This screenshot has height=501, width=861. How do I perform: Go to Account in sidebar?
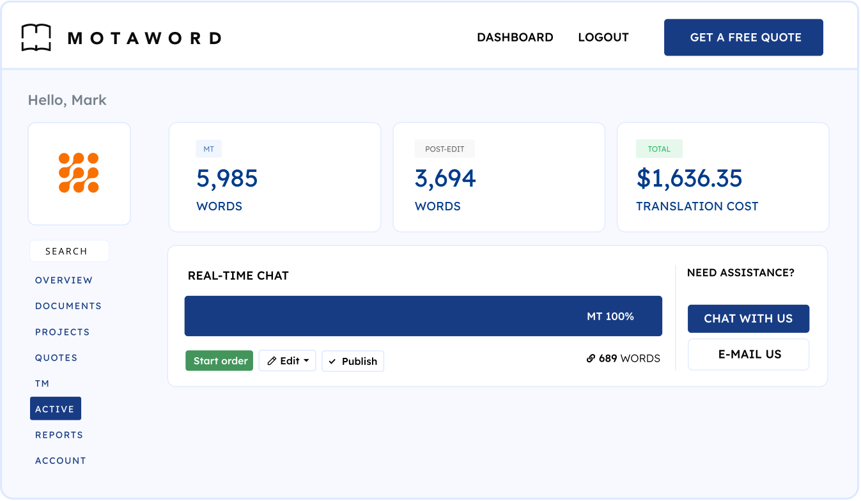pyautogui.click(x=61, y=460)
